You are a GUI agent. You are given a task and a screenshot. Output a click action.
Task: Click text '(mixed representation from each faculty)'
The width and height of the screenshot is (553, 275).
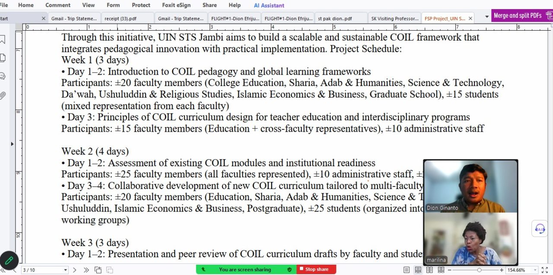point(145,106)
